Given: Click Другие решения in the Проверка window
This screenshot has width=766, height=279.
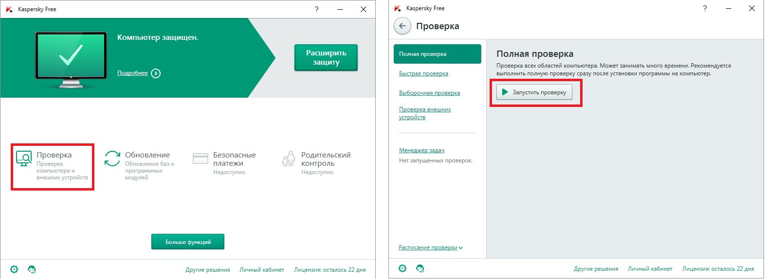Looking at the screenshot, I should (x=596, y=269).
